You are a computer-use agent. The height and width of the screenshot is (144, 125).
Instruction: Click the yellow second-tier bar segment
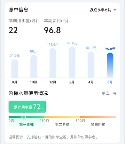62,117
